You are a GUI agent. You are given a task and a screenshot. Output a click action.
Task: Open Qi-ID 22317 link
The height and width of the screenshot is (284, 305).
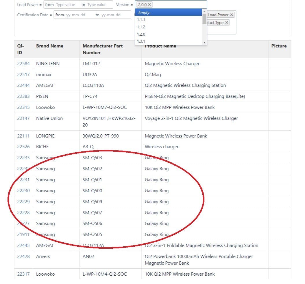[23, 274]
